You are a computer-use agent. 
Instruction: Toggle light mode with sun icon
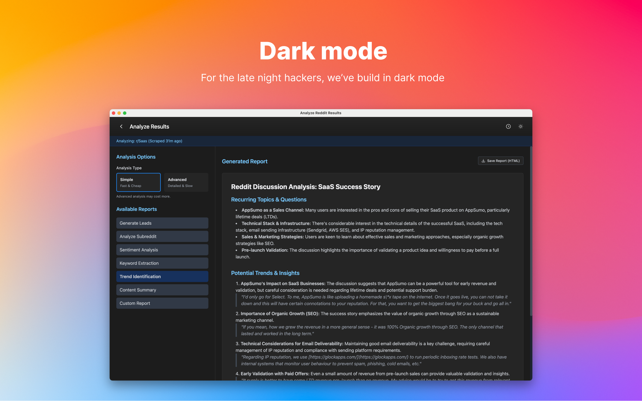coord(521,127)
